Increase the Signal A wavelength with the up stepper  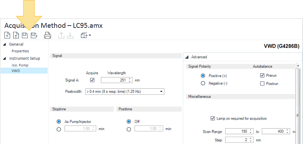(129, 79)
